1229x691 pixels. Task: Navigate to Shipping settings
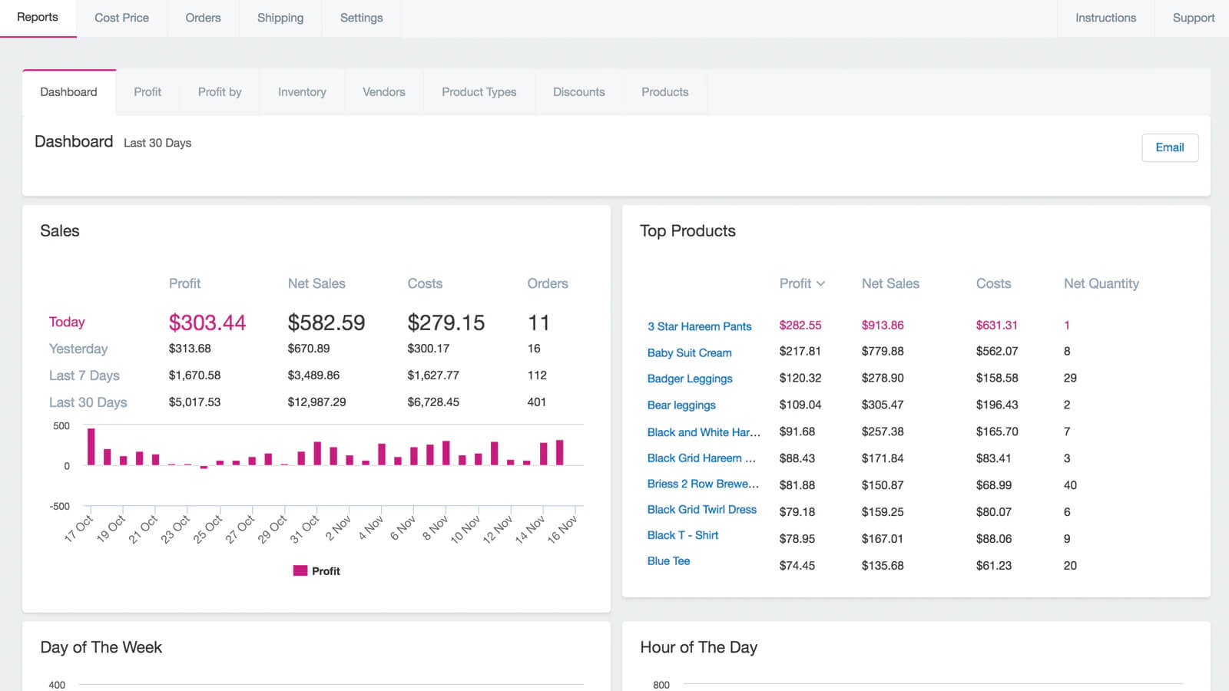click(280, 18)
